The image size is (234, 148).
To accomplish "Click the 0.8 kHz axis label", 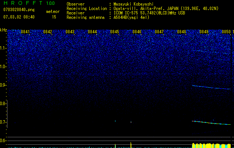I will pos(3,104).
